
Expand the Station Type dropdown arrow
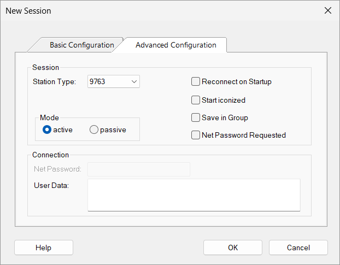[x=134, y=81]
